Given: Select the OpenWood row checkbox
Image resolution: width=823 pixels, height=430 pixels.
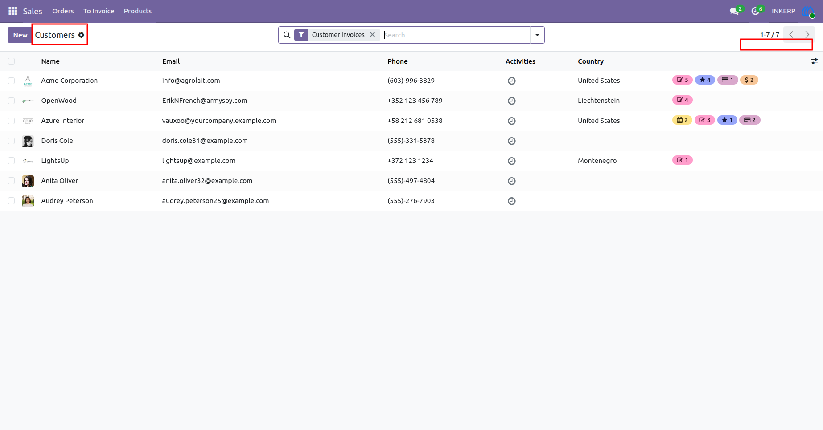Looking at the screenshot, I should click(x=12, y=101).
